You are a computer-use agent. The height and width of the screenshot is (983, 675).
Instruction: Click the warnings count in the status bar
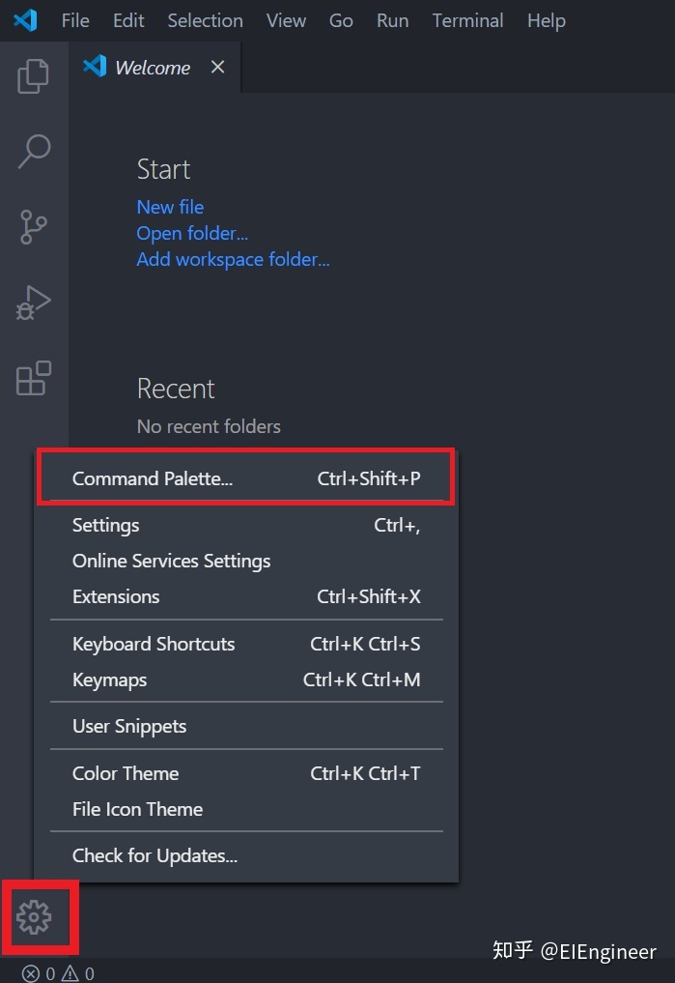click(x=77, y=974)
